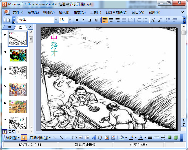
Task: Open the font name dropdown
Action: (56, 20)
